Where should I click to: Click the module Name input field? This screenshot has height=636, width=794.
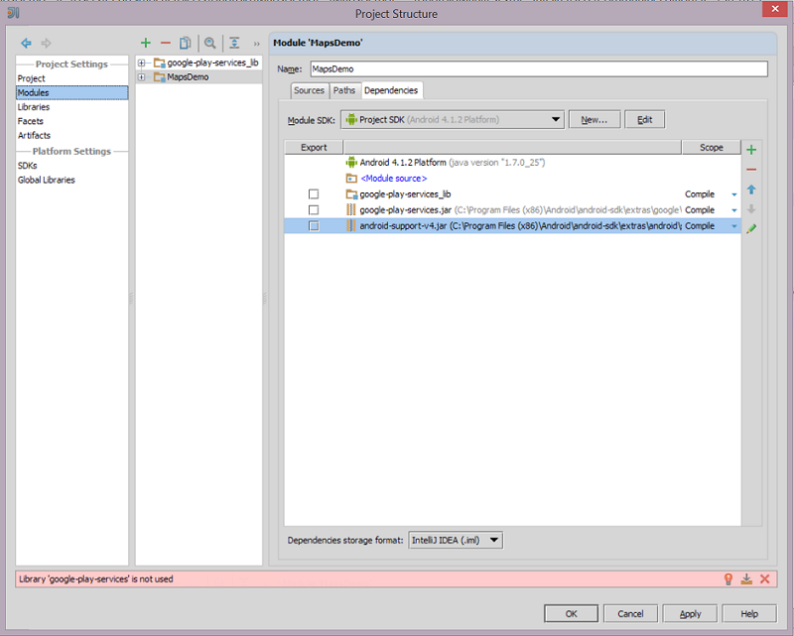tap(539, 68)
